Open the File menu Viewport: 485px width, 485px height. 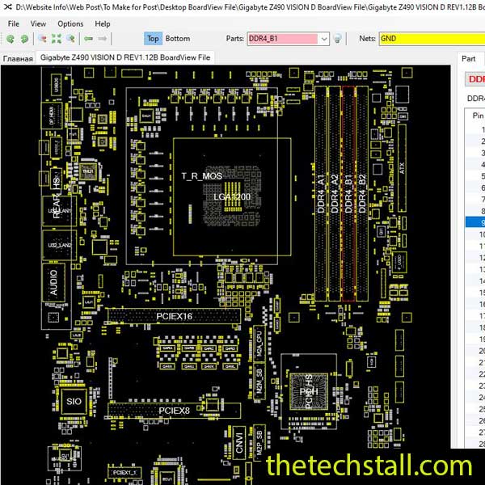[x=13, y=23]
